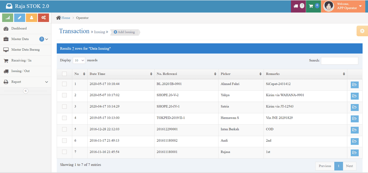Open folder icon for row SHOPE.20-IV-1

coord(354,107)
